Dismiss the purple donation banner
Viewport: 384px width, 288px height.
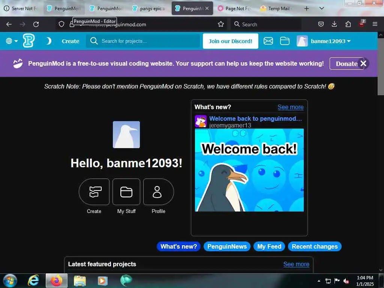[363, 63]
